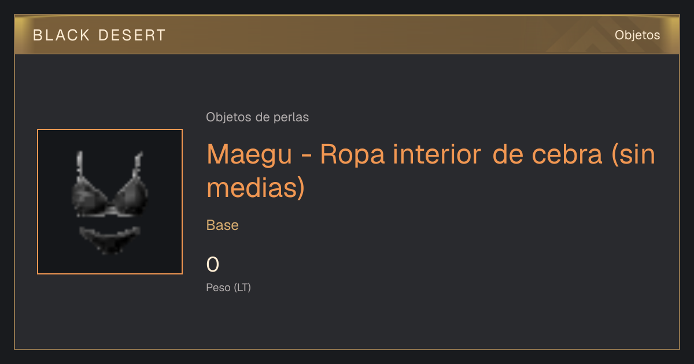
Task: Select the Base grade label
Action: coord(223,225)
